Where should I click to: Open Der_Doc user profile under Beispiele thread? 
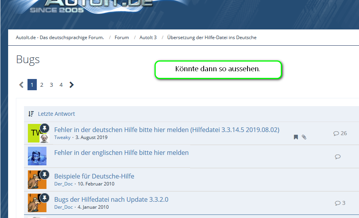(x=64, y=184)
